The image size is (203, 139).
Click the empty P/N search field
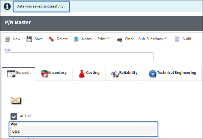pos(79,57)
